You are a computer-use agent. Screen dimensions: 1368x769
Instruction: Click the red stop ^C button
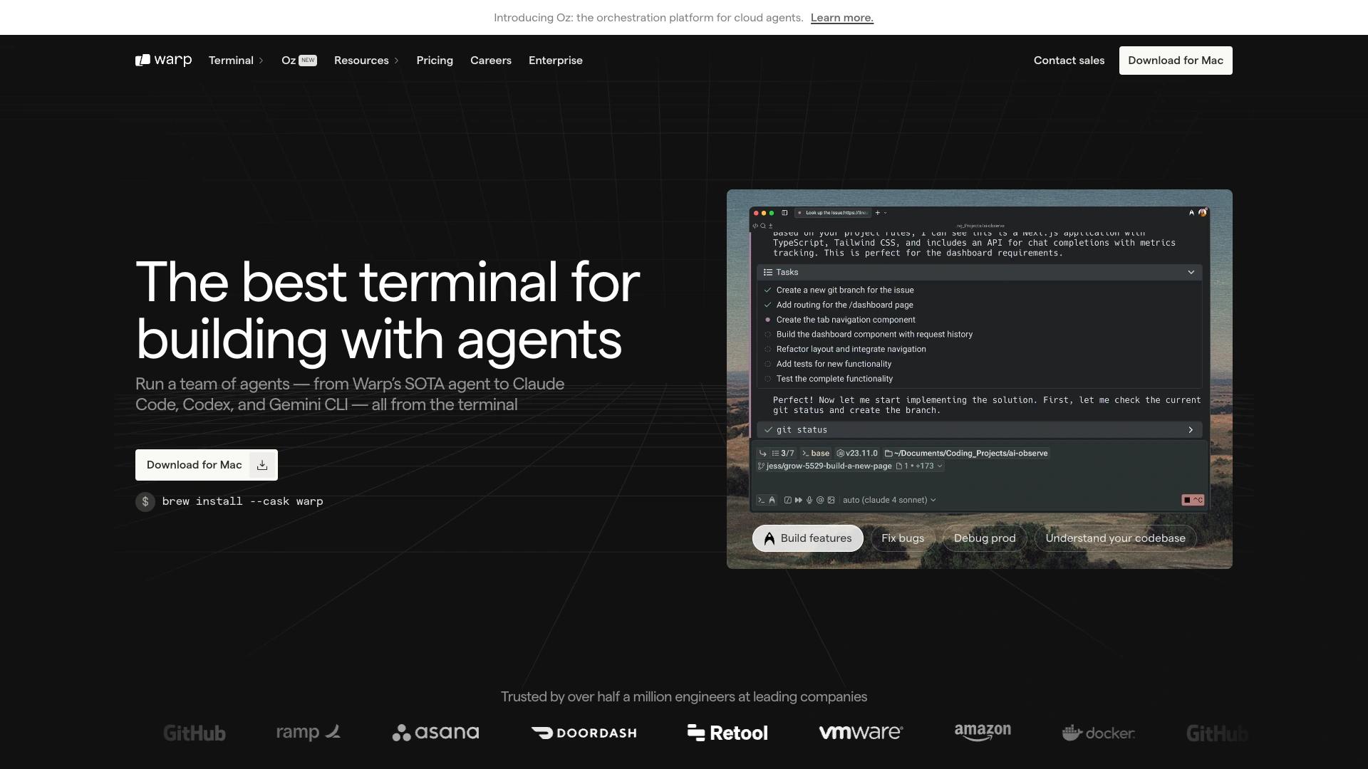[x=1193, y=500]
